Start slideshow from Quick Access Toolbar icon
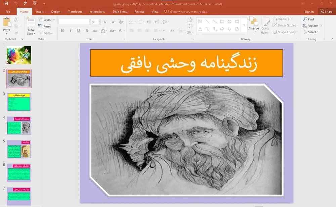336x207 pixels. coord(35,3)
